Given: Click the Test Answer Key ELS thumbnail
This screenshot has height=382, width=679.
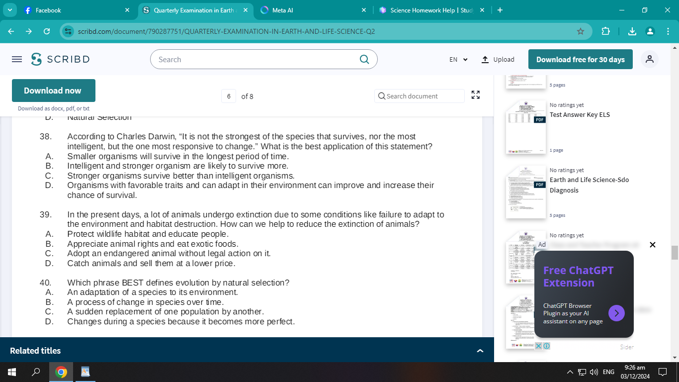Looking at the screenshot, I should coord(526,127).
